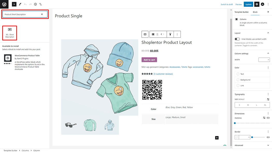272x152 pixels.
Task: Expand the Advanced panel section
Action: point(268,145)
